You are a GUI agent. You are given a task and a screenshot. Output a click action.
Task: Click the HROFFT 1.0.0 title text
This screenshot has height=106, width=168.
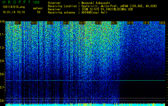click(21, 2)
